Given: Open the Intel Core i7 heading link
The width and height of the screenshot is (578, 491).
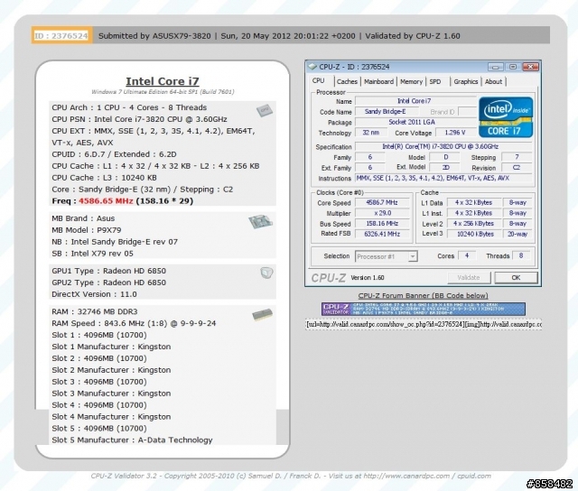Looking at the screenshot, I should tap(163, 81).
